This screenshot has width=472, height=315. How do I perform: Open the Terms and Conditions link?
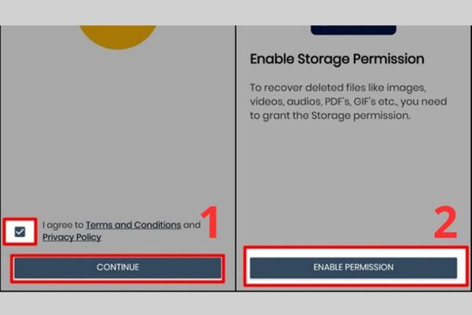(x=133, y=224)
